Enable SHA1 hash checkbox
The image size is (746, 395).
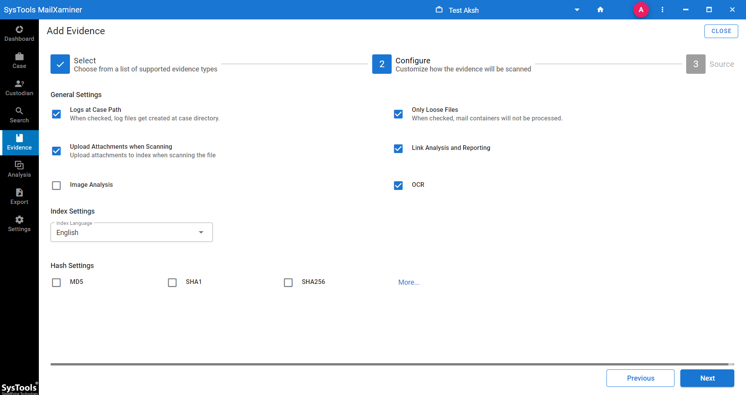pyautogui.click(x=172, y=282)
